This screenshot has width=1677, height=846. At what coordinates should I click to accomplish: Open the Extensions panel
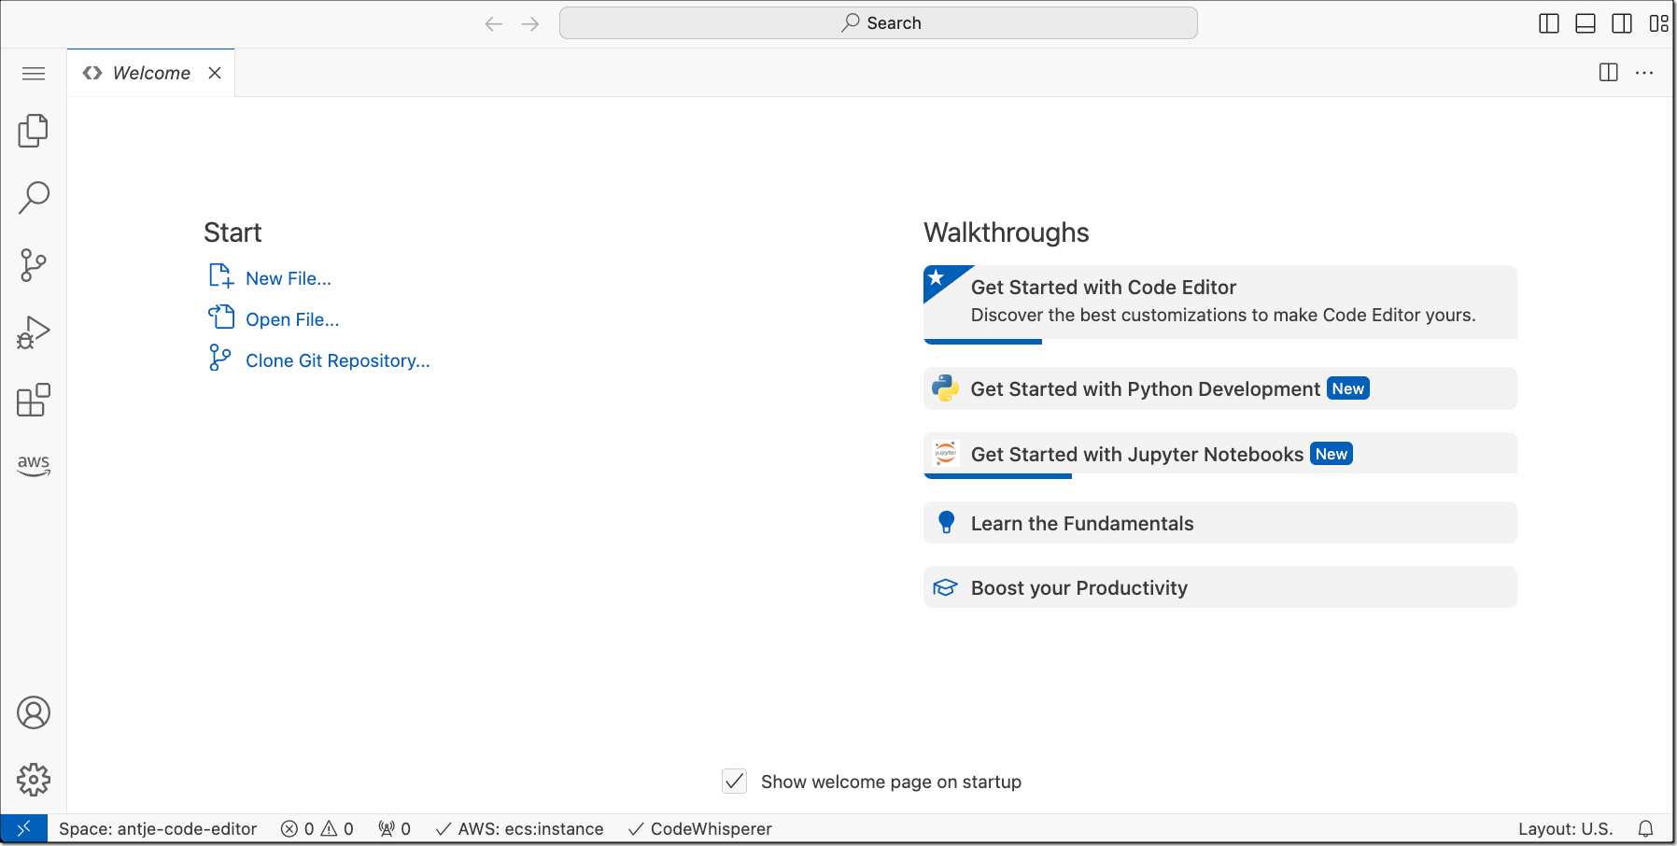[x=34, y=400]
